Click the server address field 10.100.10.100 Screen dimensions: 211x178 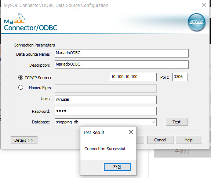point(133,77)
